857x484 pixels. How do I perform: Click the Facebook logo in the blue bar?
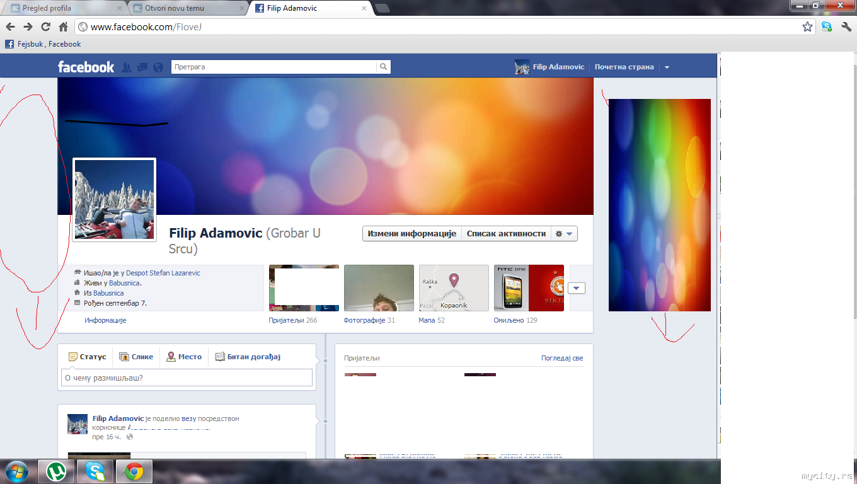[86, 67]
